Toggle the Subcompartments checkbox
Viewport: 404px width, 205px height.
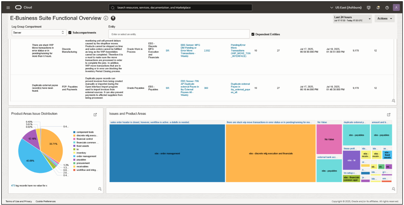pyautogui.click(x=70, y=32)
